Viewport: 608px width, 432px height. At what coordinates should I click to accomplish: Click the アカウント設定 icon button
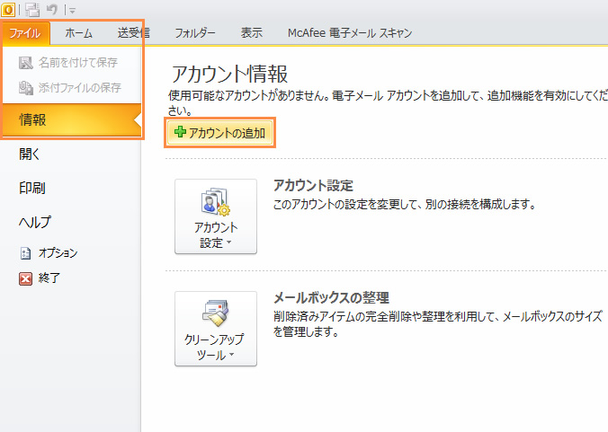[x=216, y=216]
